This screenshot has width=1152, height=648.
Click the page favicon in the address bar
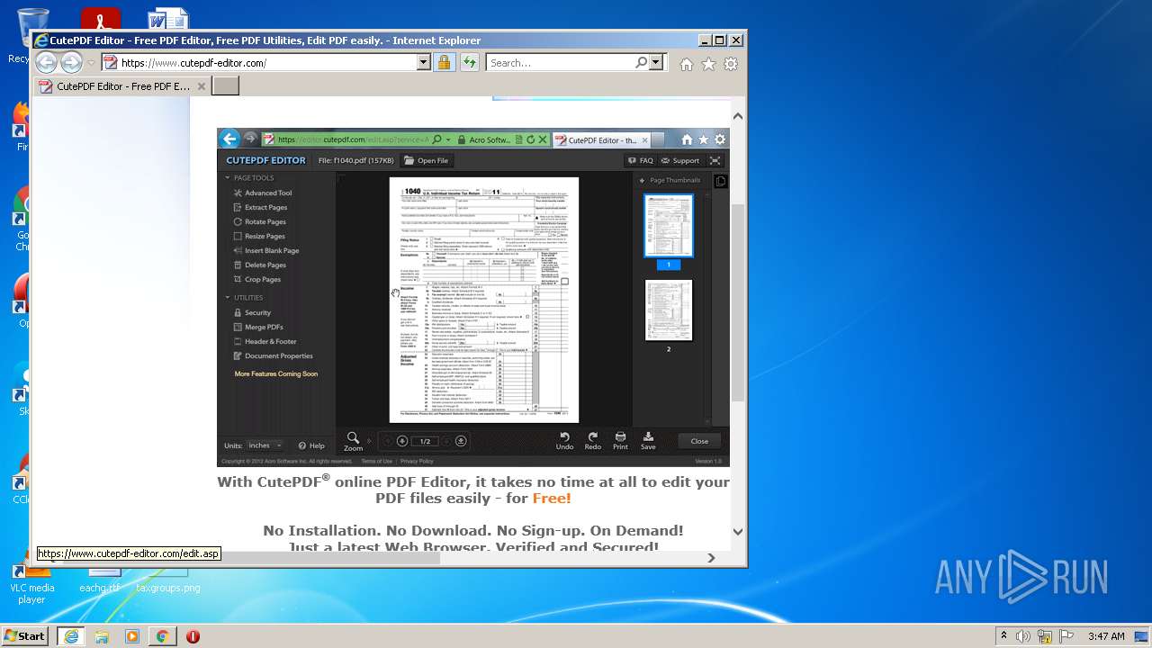110,63
